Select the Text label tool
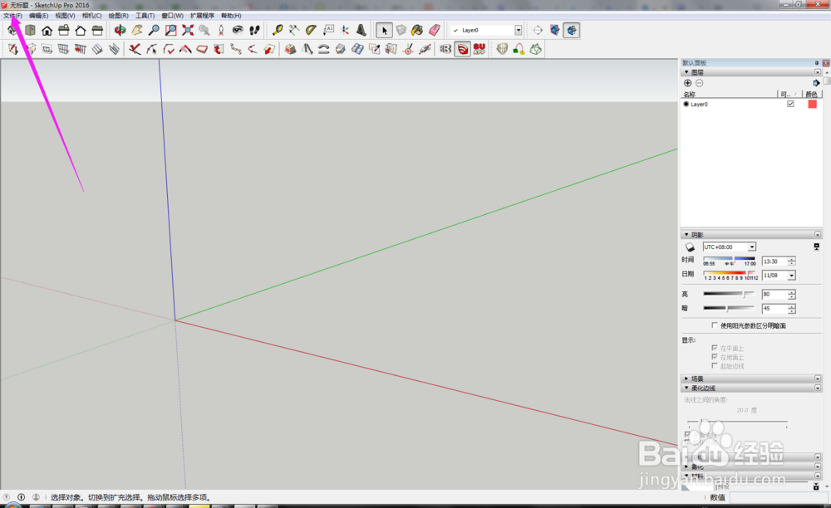This screenshot has width=831, height=508. pos(328,30)
